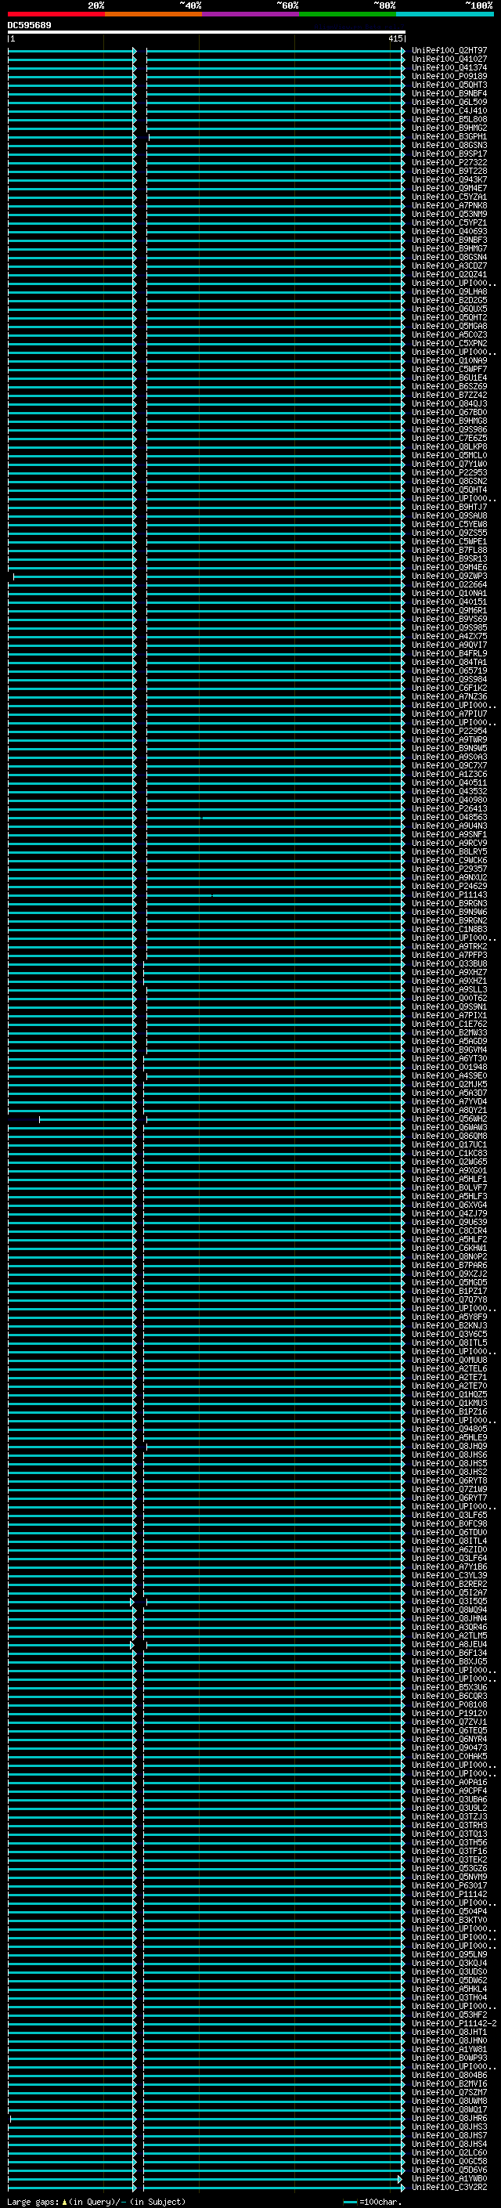Select hit UniRef100_A9SLL3
501x2208 pixels.
click(449, 989)
